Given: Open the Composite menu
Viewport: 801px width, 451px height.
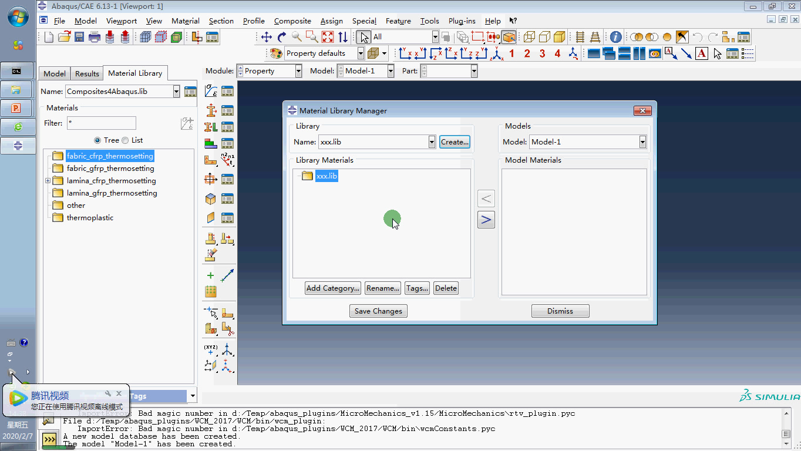Looking at the screenshot, I should click(292, 21).
